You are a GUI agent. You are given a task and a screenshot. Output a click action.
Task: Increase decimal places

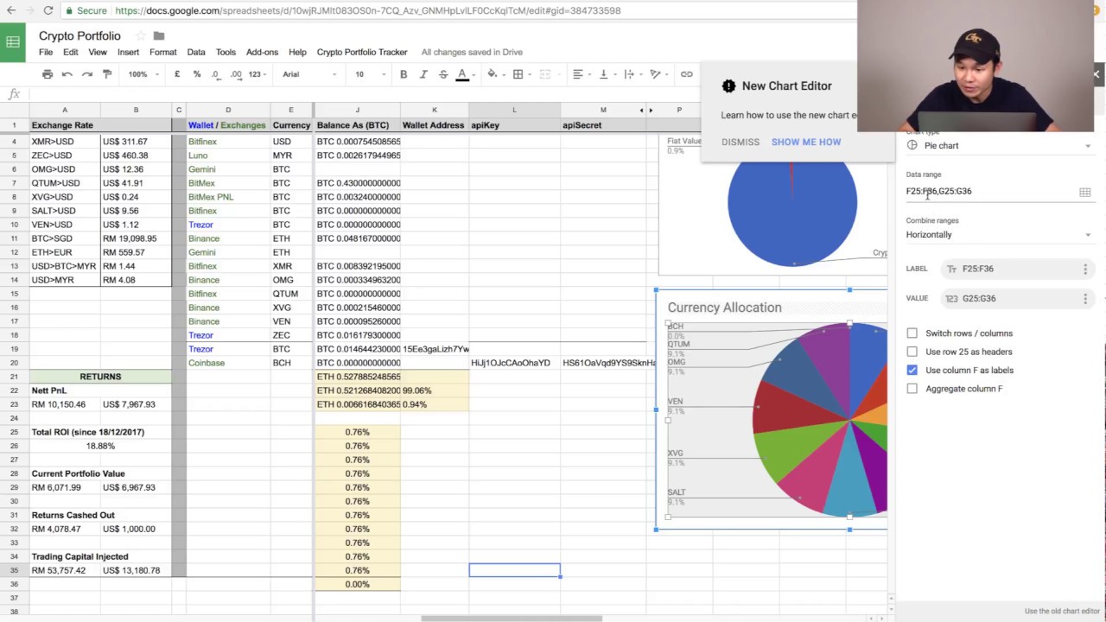click(x=236, y=74)
